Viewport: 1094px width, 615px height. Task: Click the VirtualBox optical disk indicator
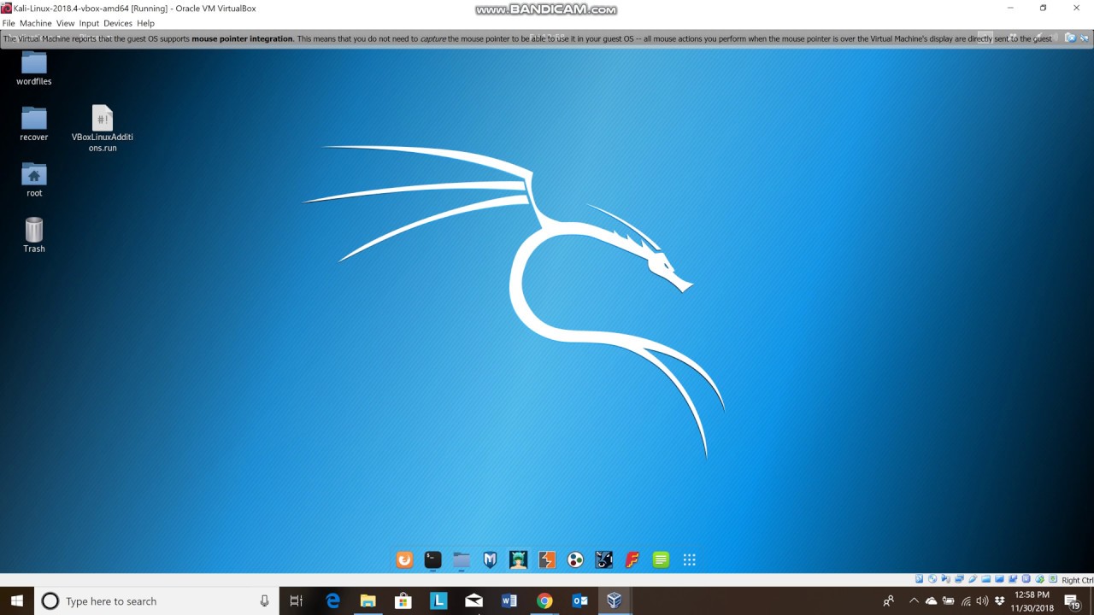click(x=932, y=579)
